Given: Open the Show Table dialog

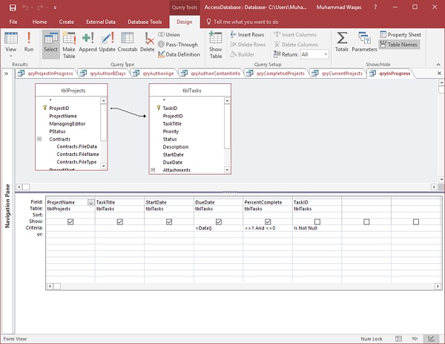Looking at the screenshot, I should tap(215, 42).
